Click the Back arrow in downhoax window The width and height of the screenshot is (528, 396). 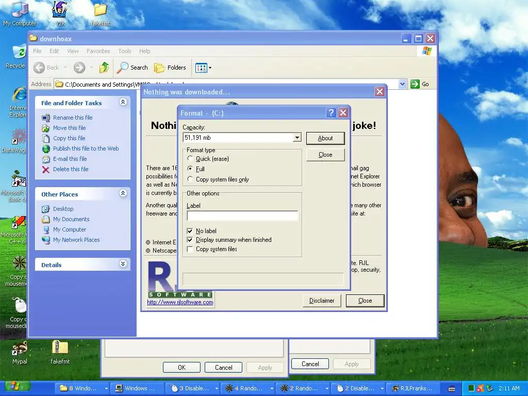(46, 68)
